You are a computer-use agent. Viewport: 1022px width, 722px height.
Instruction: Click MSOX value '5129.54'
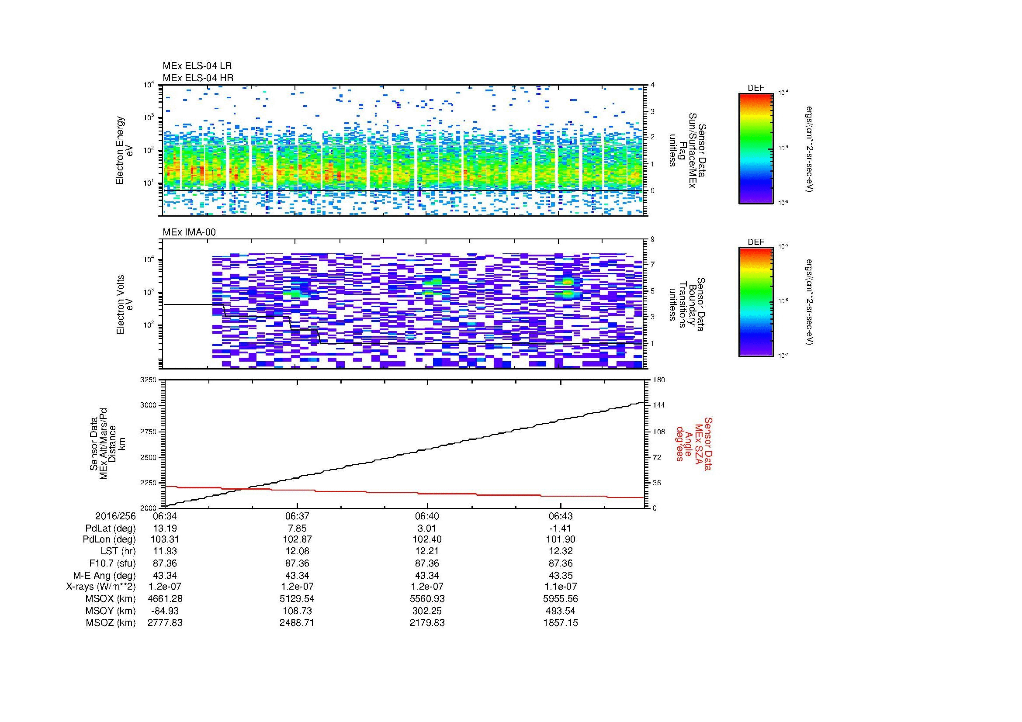coord(297,599)
